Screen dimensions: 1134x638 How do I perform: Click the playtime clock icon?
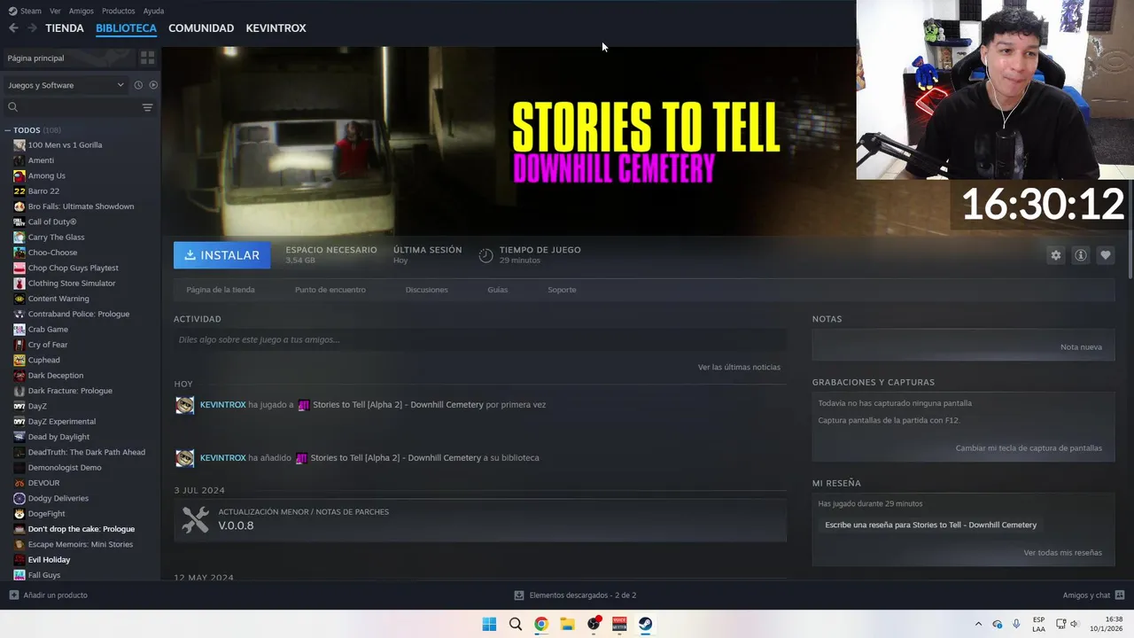(485, 255)
